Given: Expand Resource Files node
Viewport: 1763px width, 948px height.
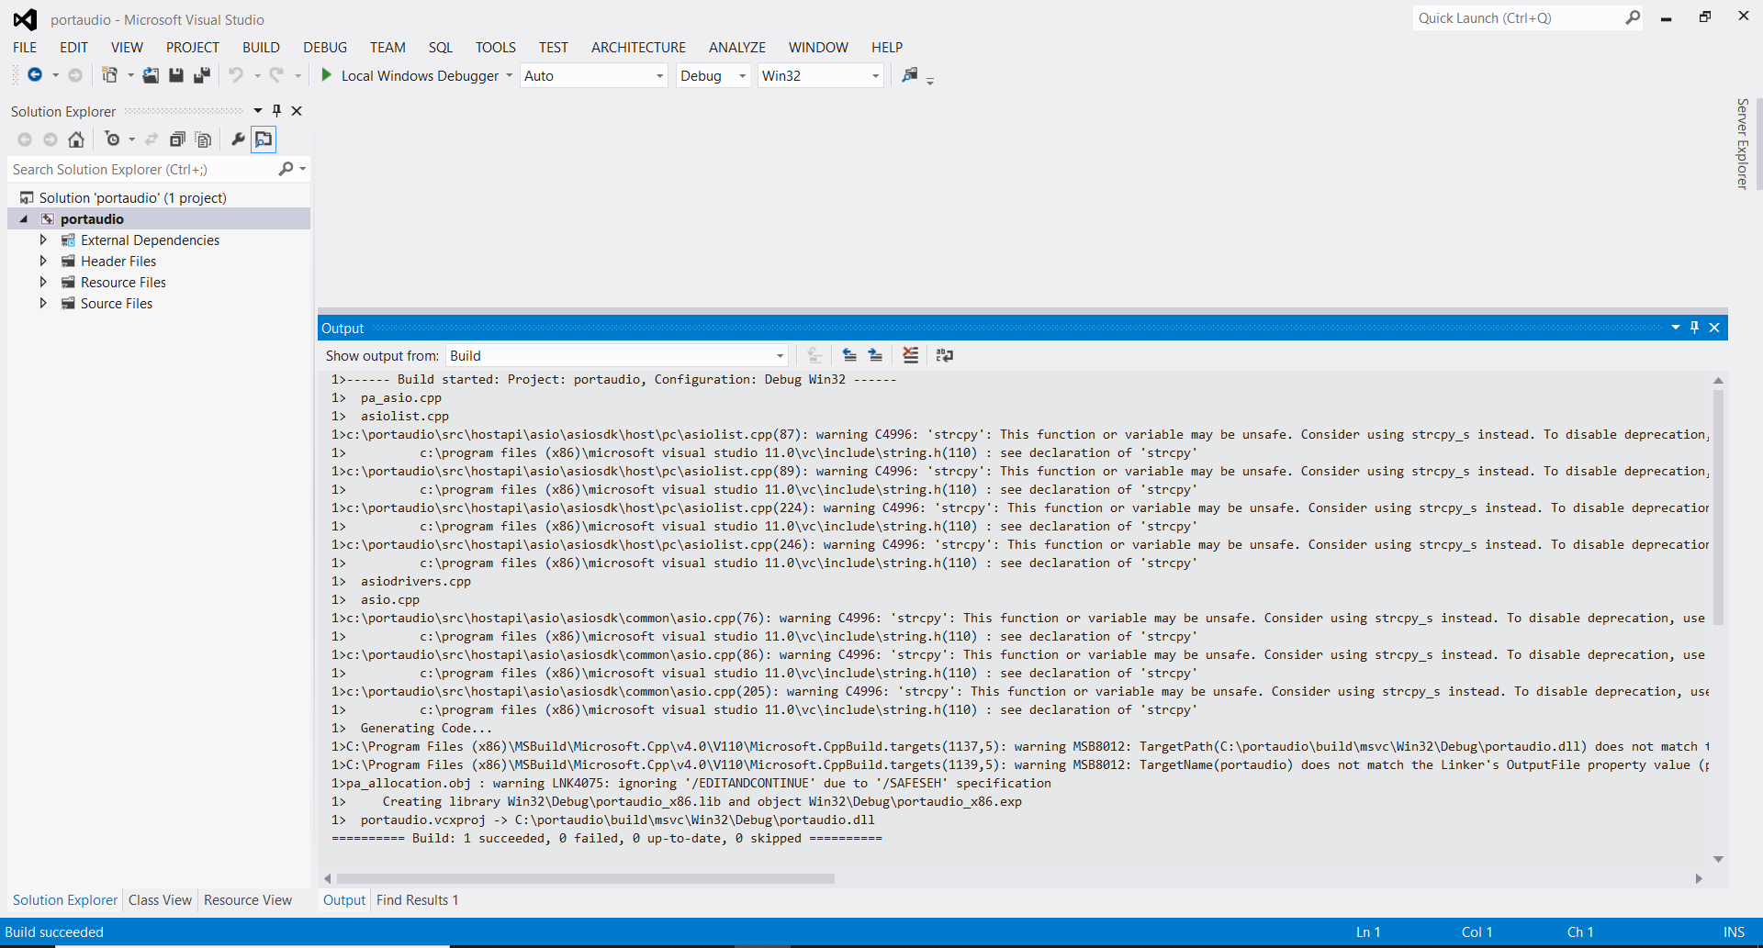Looking at the screenshot, I should (43, 283).
